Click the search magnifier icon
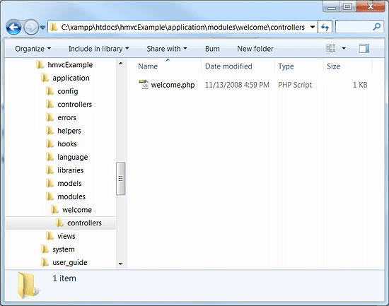The width and height of the screenshot is (389, 306). [x=376, y=27]
